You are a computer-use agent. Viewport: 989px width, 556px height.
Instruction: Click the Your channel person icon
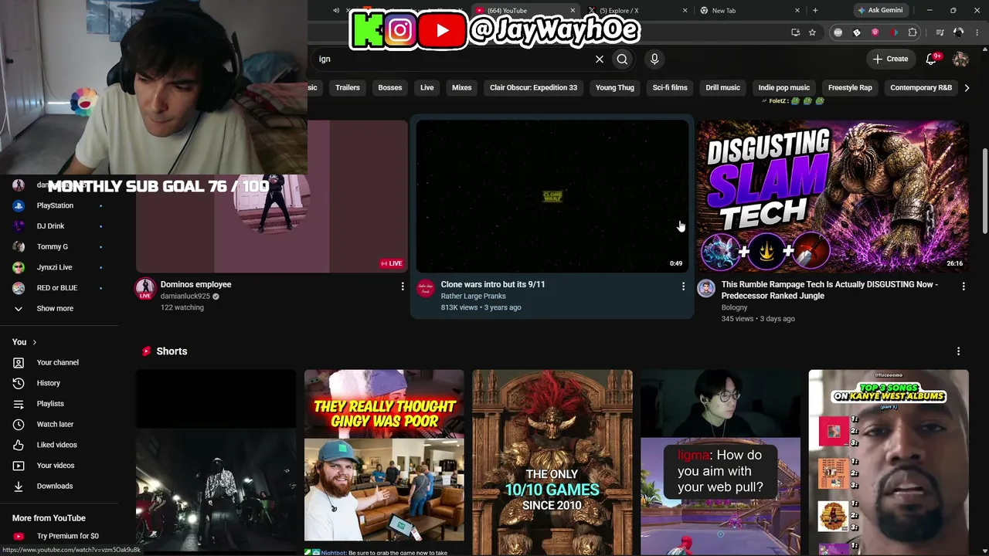[19, 363]
